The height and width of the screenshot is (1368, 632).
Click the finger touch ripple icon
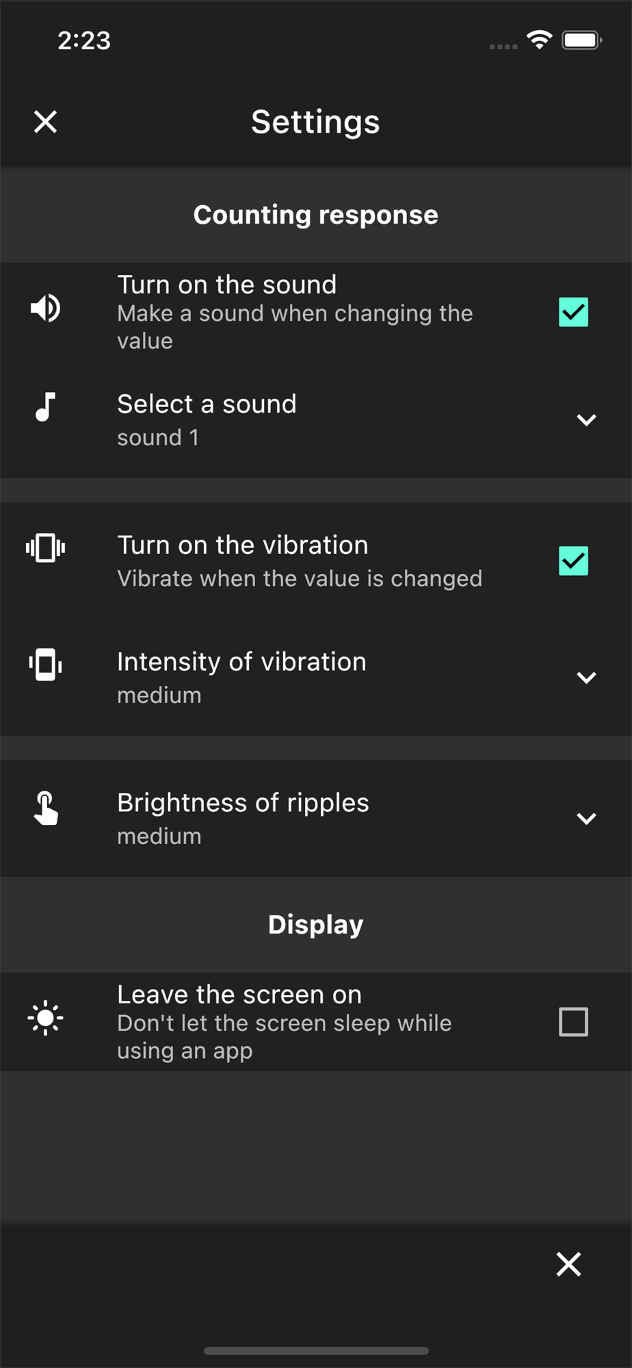(x=46, y=808)
